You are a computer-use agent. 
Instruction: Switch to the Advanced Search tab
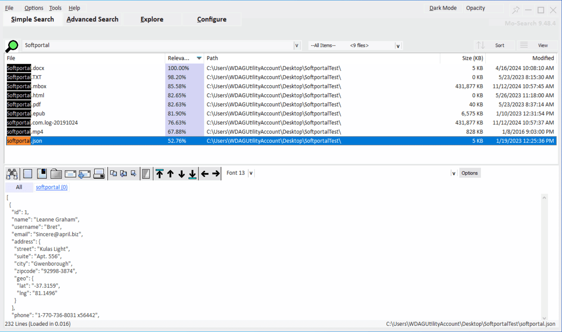pos(92,19)
